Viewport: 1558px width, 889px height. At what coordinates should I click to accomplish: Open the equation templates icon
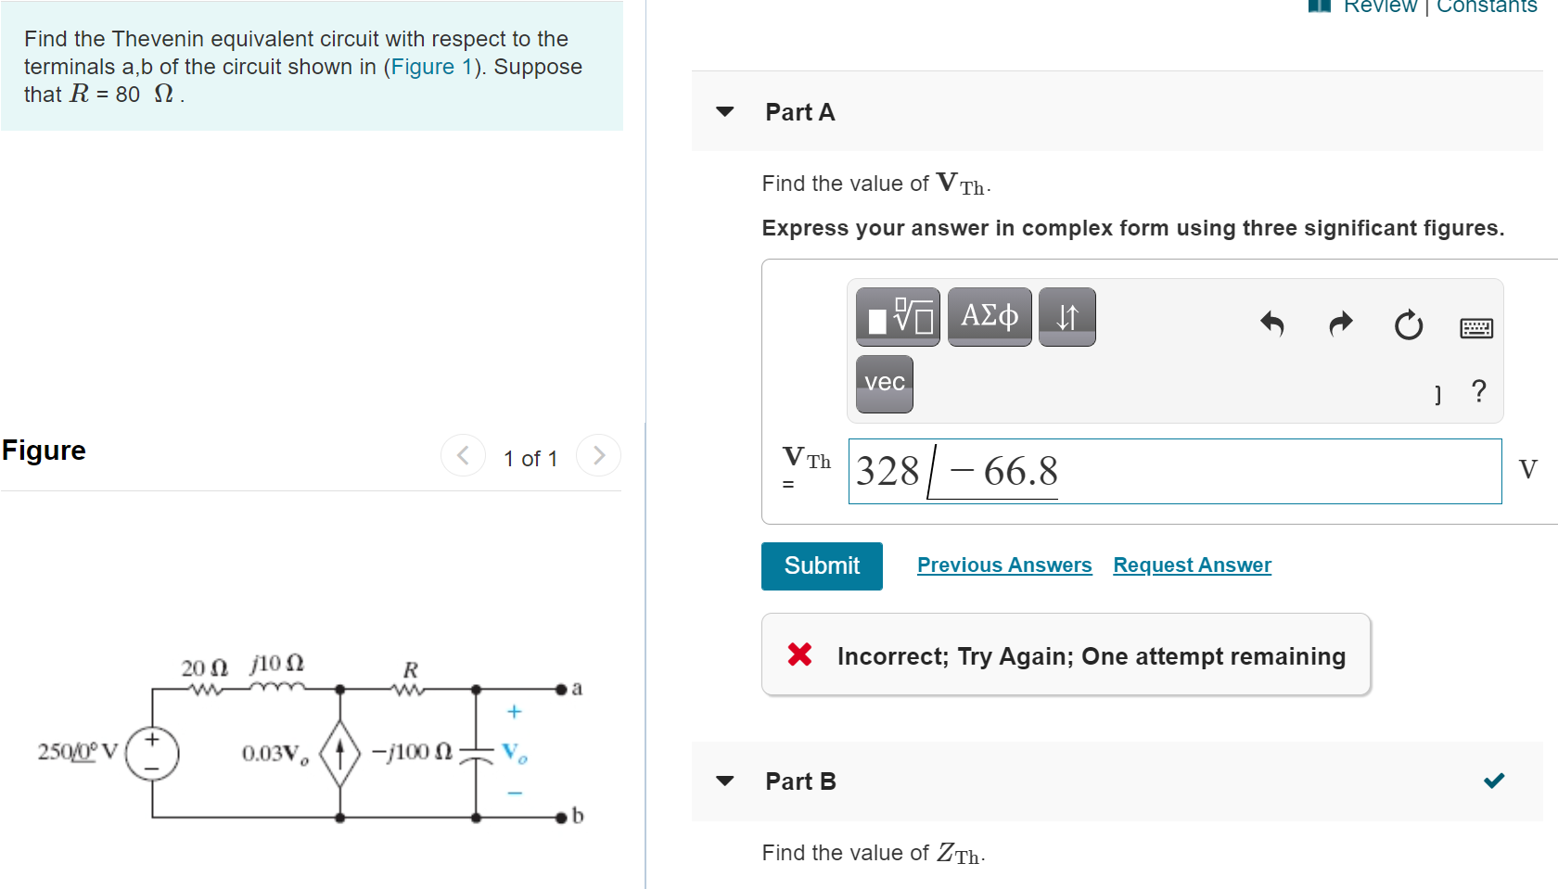896,316
